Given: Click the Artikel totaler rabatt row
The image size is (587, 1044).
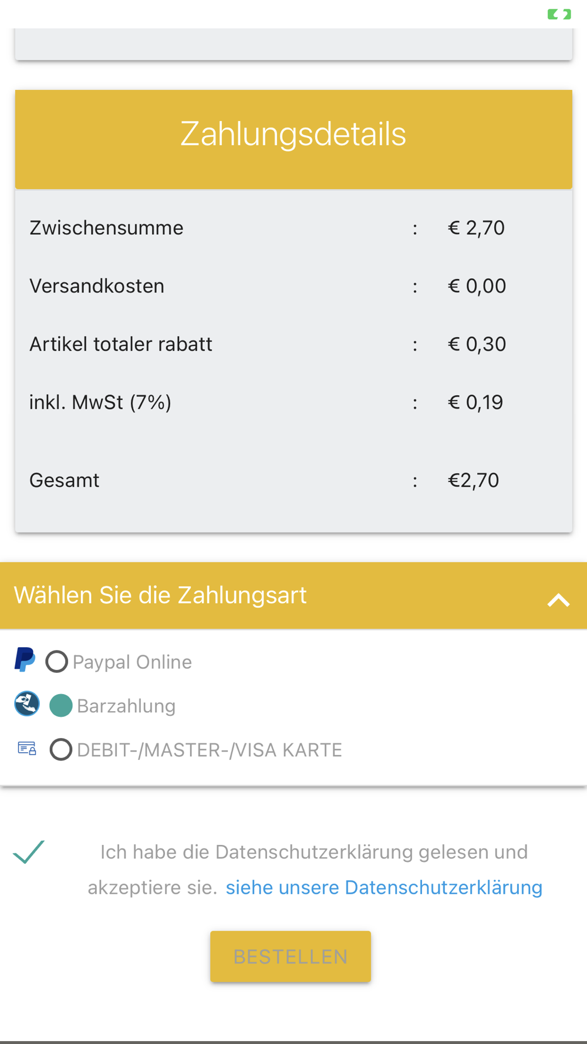Looking at the screenshot, I should click(293, 344).
